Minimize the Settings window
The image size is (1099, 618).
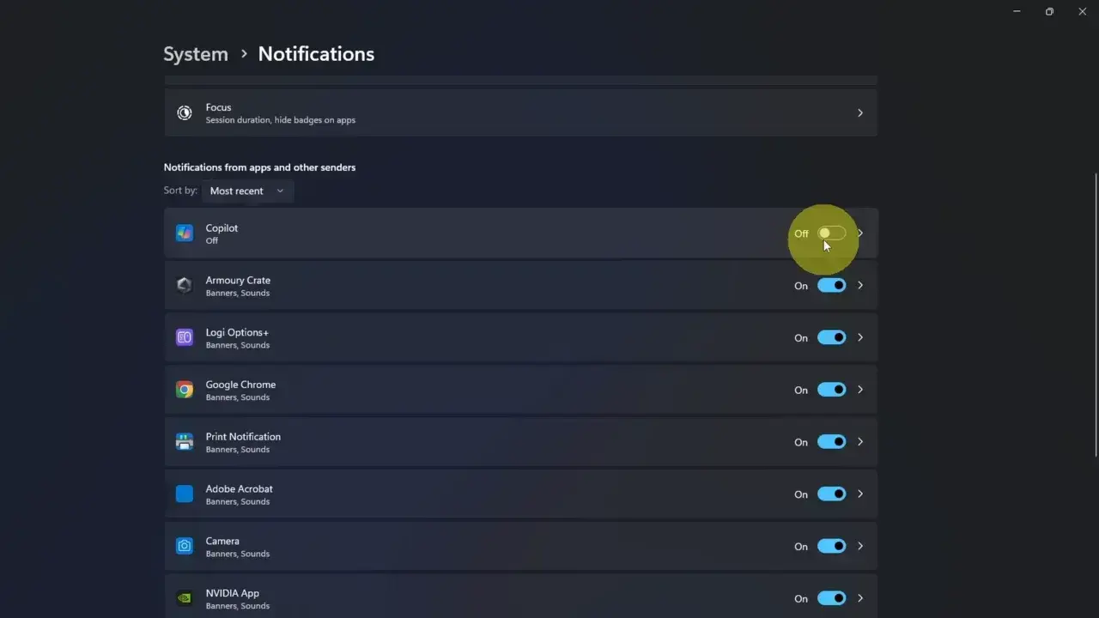(1017, 12)
